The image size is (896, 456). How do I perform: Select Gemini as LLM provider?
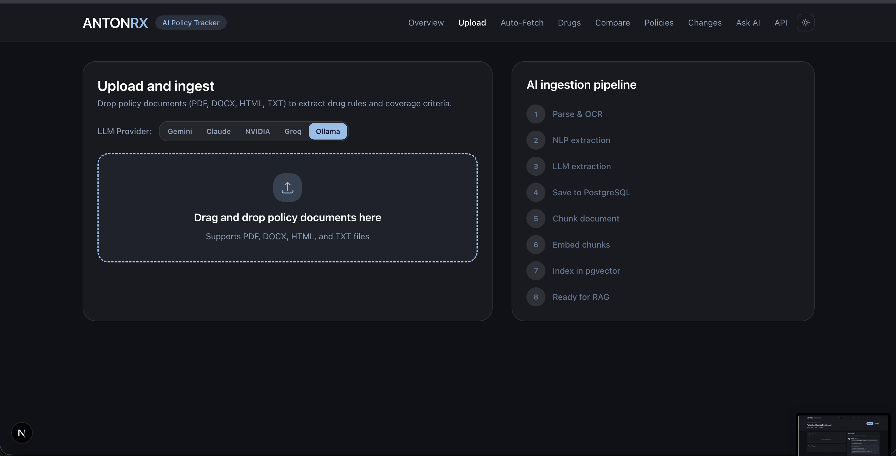tap(179, 132)
